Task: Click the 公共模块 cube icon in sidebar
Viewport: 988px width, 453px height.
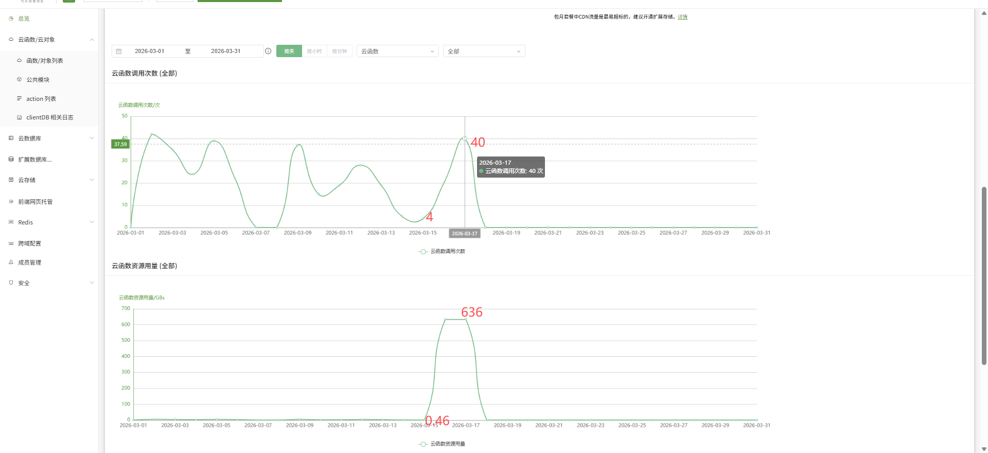Action: pyautogui.click(x=20, y=80)
